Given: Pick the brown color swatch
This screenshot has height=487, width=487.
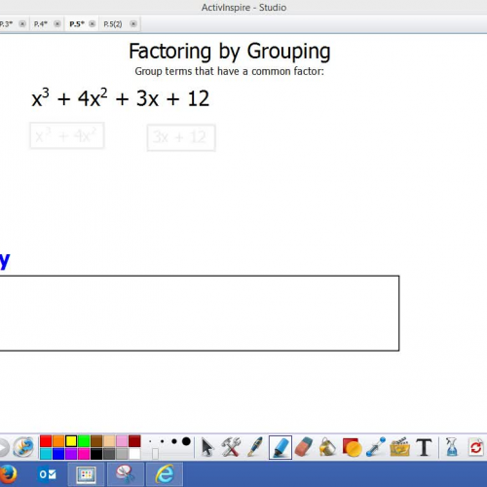Looking at the screenshot, I should 96,441.
